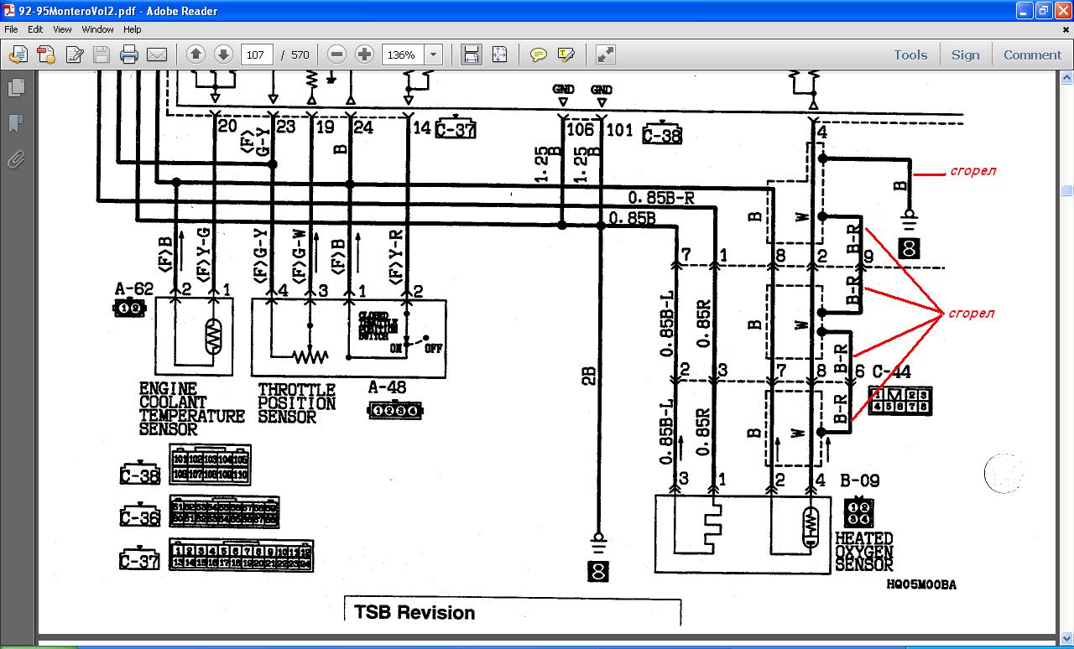Go to the next page arrow
1074x649 pixels.
click(x=223, y=55)
